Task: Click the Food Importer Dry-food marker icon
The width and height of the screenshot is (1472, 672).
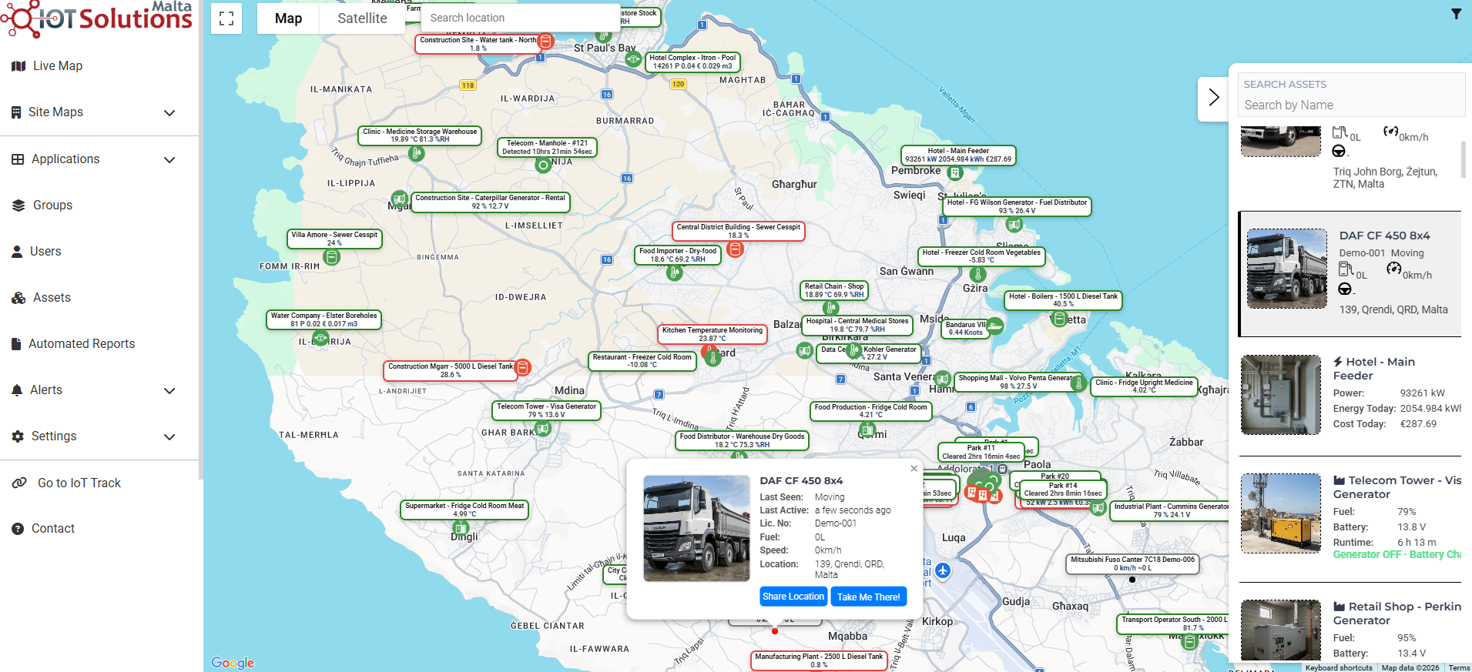Action: point(675,272)
